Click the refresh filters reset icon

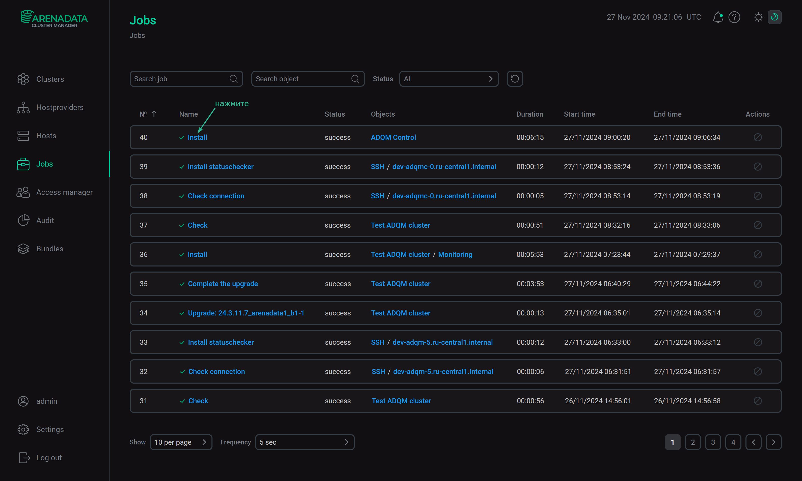point(515,79)
